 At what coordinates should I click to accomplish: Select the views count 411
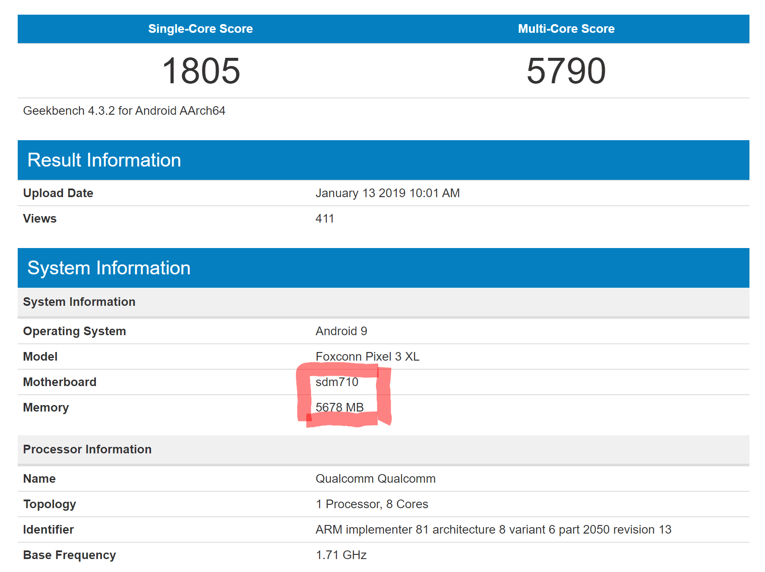325,219
